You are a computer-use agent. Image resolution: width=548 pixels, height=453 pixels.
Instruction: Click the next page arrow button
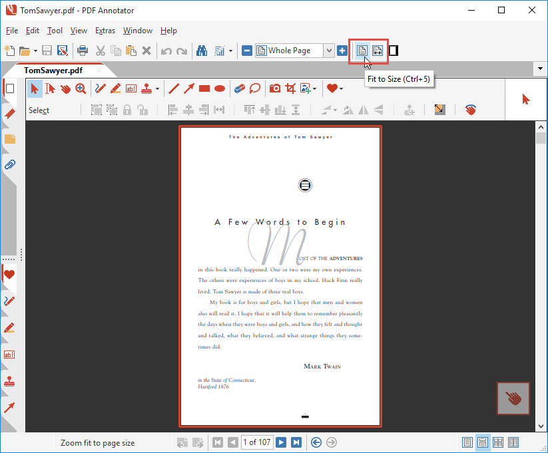pos(281,442)
